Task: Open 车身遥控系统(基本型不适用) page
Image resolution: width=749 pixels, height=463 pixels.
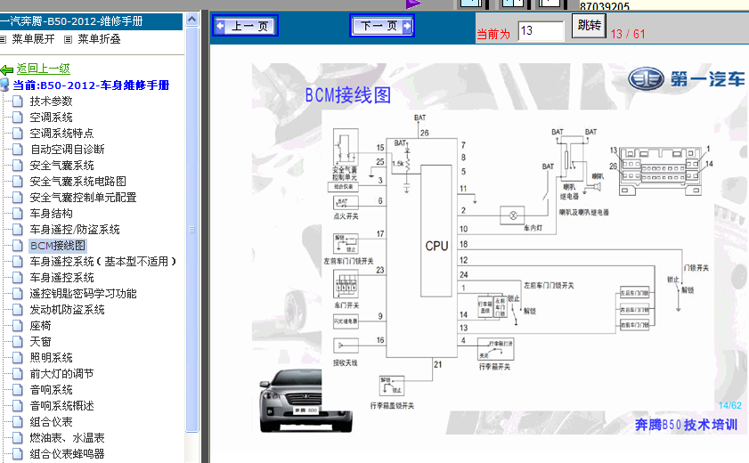Action: click(x=103, y=262)
